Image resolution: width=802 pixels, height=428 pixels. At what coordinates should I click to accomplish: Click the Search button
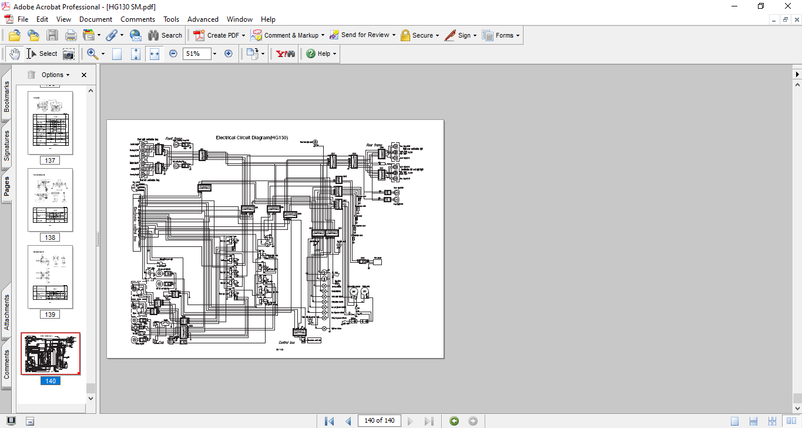(165, 35)
